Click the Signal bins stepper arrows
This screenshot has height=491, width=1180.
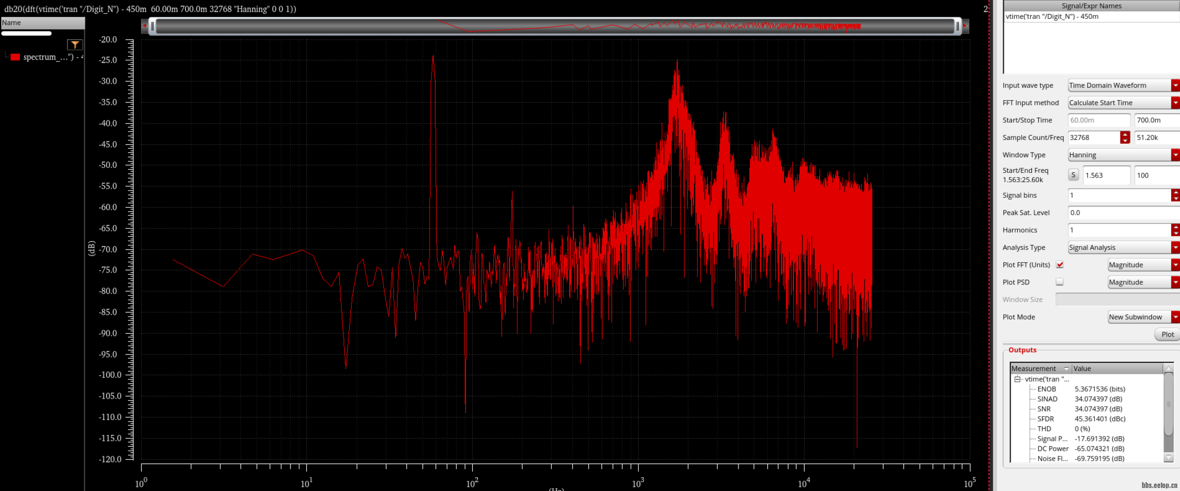pos(1175,195)
